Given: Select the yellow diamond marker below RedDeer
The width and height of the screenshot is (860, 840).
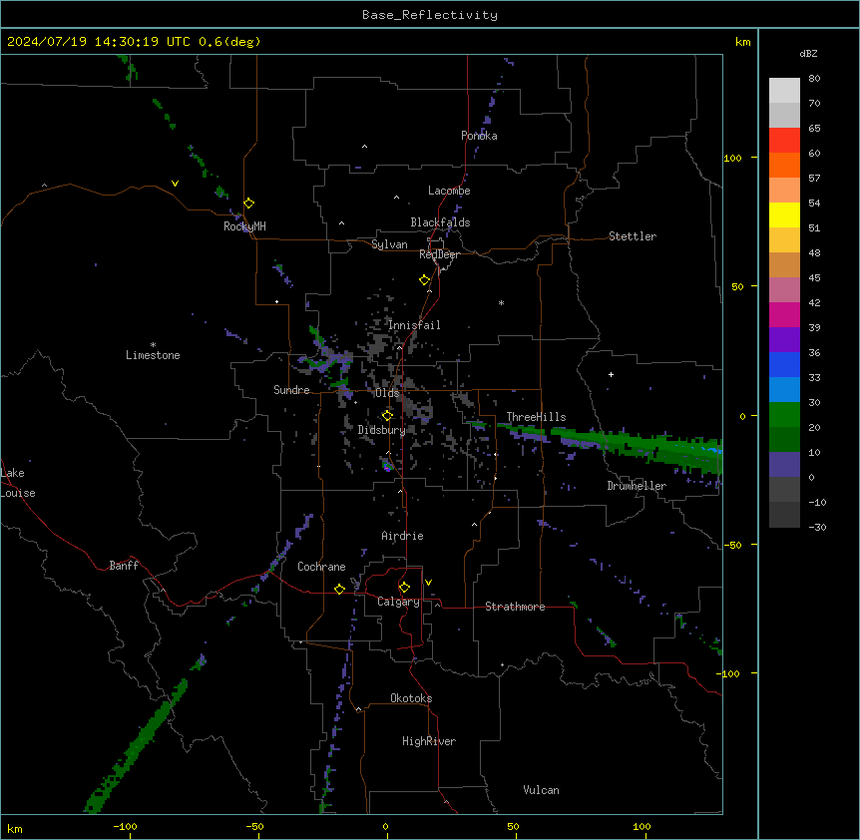Looking at the screenshot, I should tap(425, 280).
